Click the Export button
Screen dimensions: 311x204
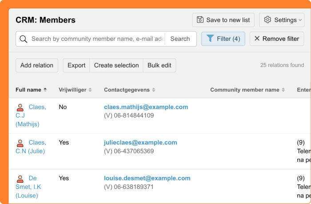pyautogui.click(x=76, y=65)
